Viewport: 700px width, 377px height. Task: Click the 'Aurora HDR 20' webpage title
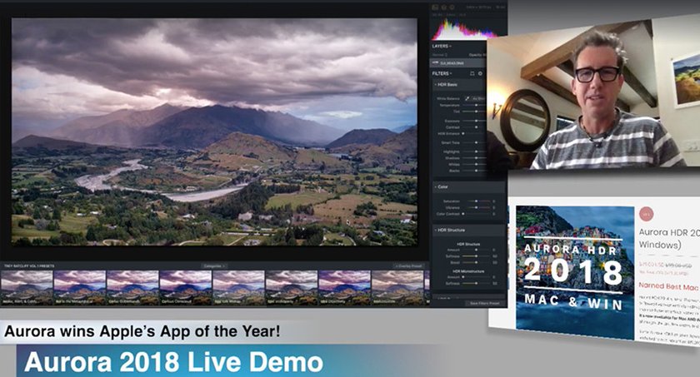pyautogui.click(x=669, y=232)
